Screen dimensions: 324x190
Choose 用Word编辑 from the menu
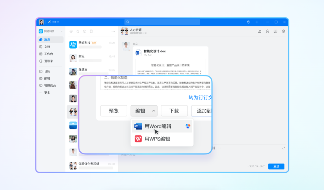tap(162, 126)
